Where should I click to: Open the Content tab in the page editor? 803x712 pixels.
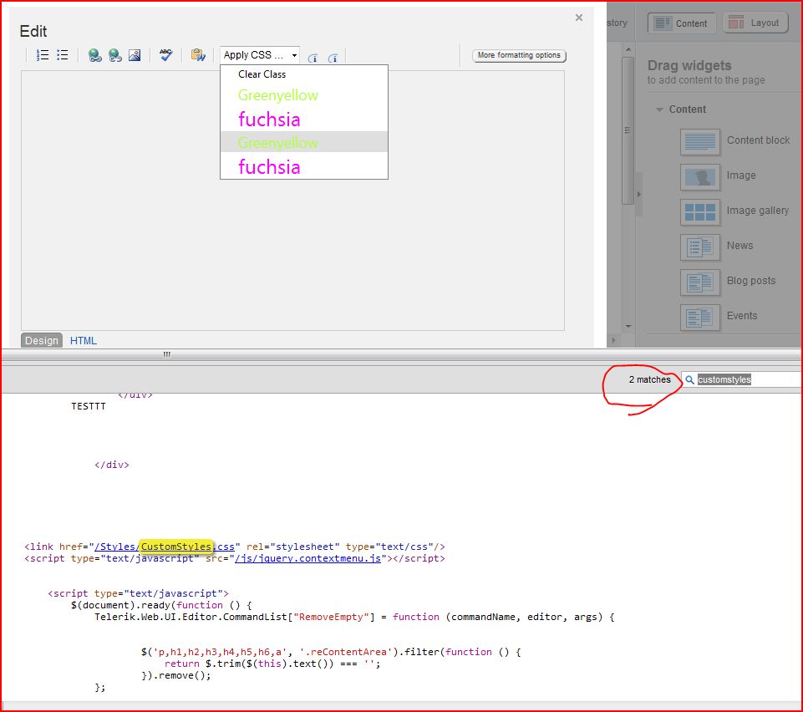[x=682, y=23]
